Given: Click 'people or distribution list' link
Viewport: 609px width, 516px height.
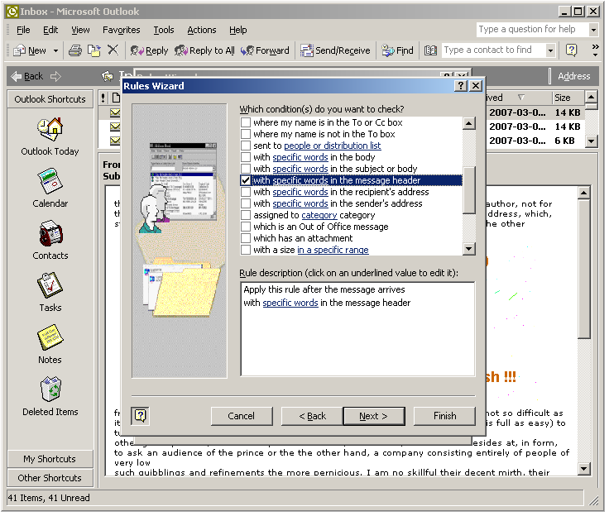Looking at the screenshot, I should 334,146.
